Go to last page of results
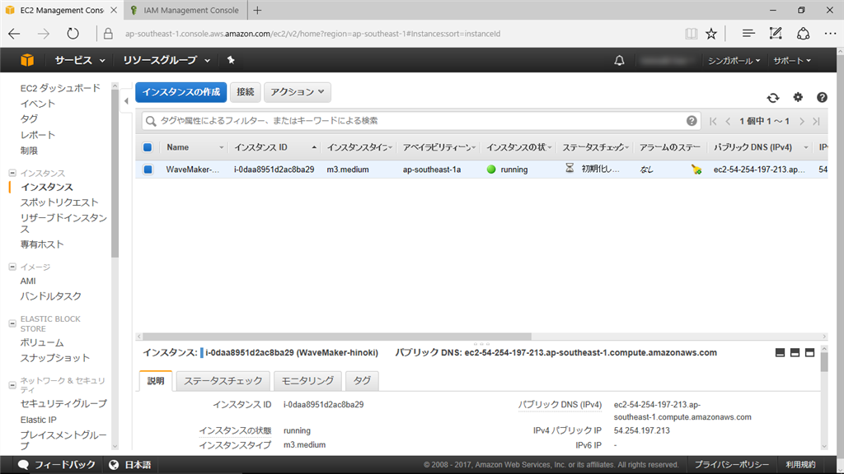Screen dimensions: 844x474 point(816,122)
